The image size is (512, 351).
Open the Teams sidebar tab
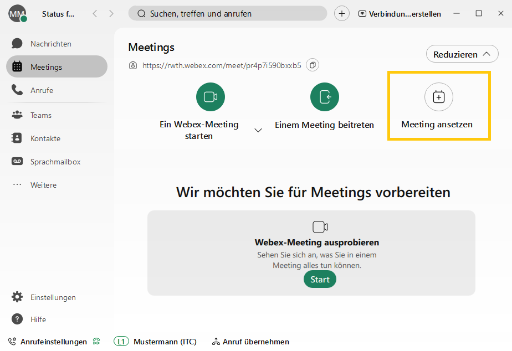(x=41, y=115)
